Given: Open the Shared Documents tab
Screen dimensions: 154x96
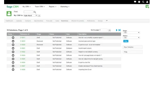Looking at the screenshot, I should tap(78, 21).
